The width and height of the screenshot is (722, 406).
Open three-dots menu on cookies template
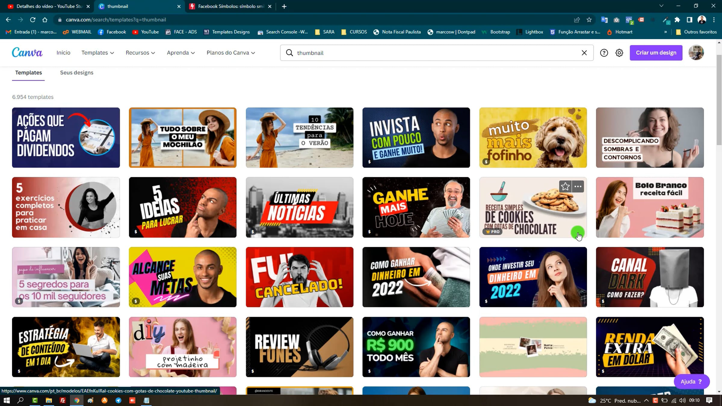pyautogui.click(x=578, y=186)
